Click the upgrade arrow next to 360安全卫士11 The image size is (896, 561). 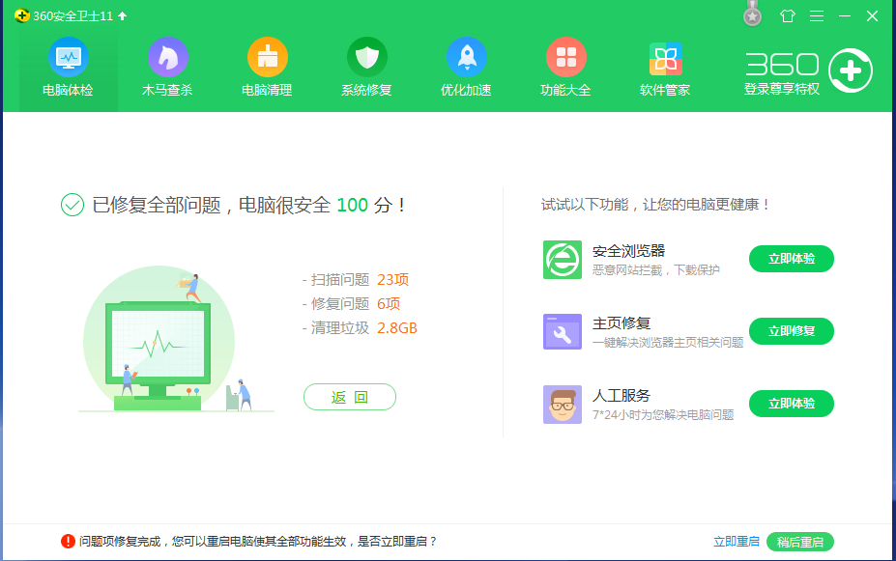[x=123, y=16]
